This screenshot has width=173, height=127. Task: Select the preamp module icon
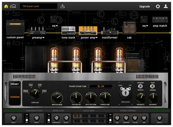tap(37, 31)
